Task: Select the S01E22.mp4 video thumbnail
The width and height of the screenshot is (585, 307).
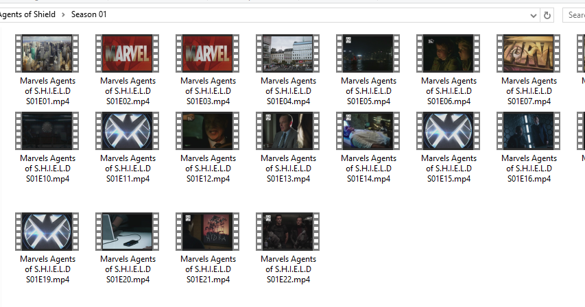Action: click(287, 232)
